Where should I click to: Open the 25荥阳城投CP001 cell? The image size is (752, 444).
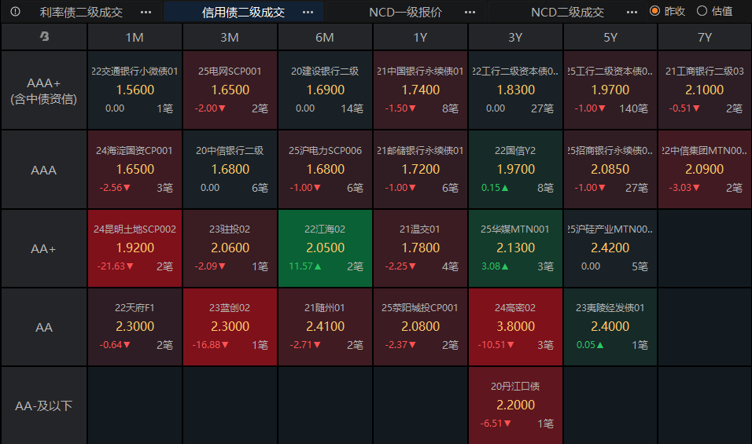pos(420,327)
